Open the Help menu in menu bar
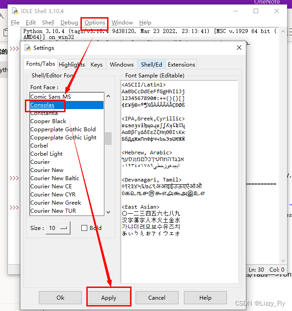This screenshot has width=292, height=311. [145, 23]
